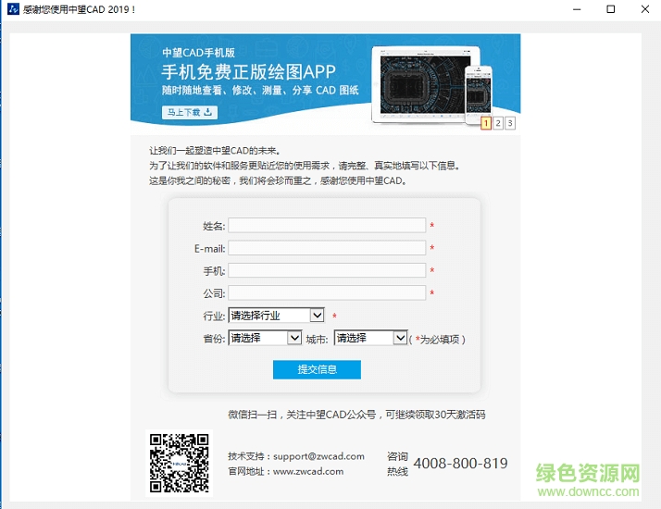
Task: Click the 姓名 name input field
Action: click(x=327, y=226)
